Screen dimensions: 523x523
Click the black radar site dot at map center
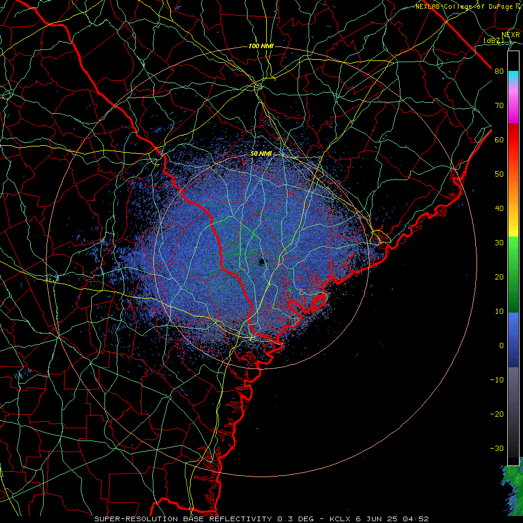coord(261,261)
